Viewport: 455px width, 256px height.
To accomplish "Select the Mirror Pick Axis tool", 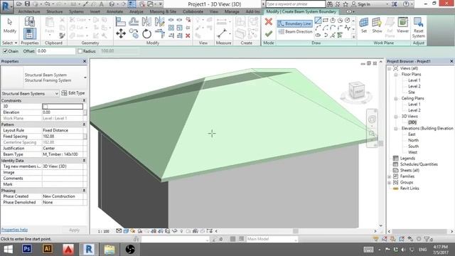I will pyautogui.click(x=147, y=22).
